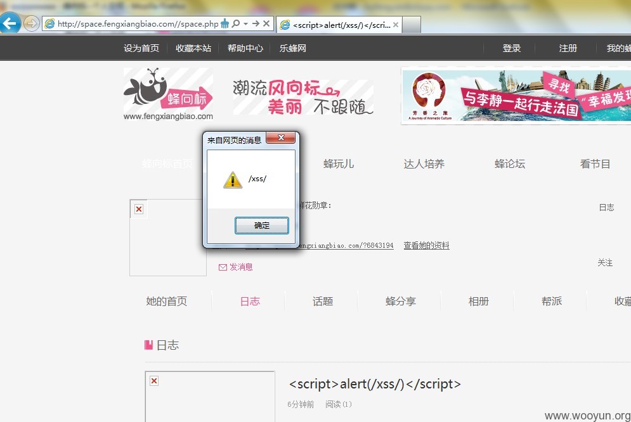Click the browser forward arrow button
Viewport: 631px width, 422px height.
pyautogui.click(x=31, y=23)
